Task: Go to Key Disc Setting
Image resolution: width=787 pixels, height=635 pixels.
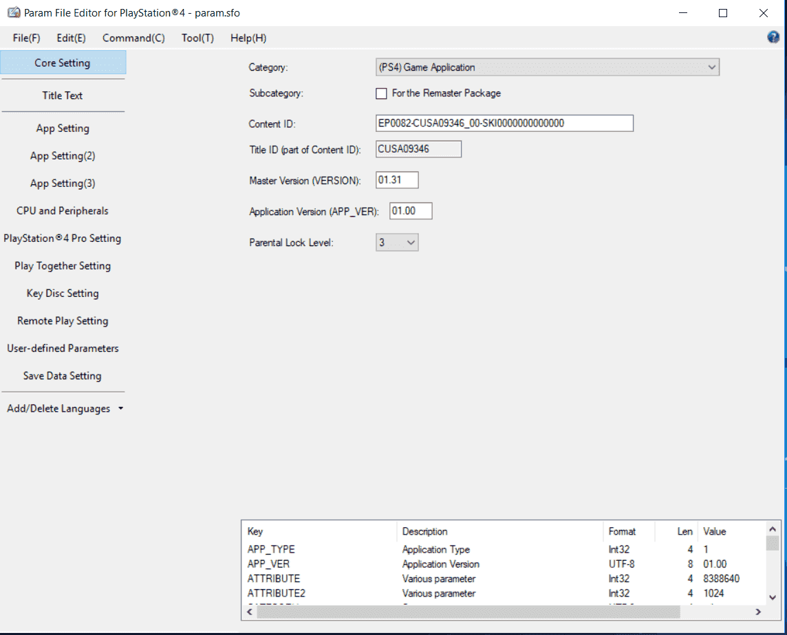Action: coord(63,293)
